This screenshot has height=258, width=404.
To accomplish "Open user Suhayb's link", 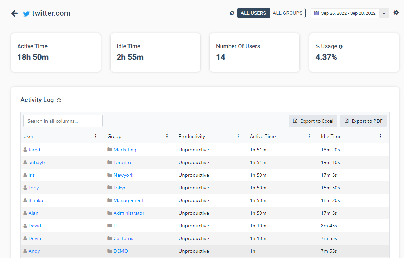I will tap(37, 162).
